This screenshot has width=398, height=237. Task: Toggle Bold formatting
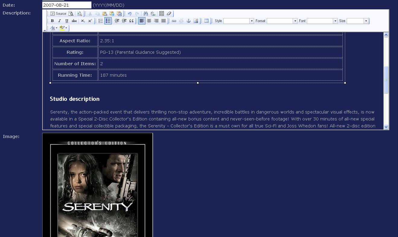pyautogui.click(x=52, y=21)
